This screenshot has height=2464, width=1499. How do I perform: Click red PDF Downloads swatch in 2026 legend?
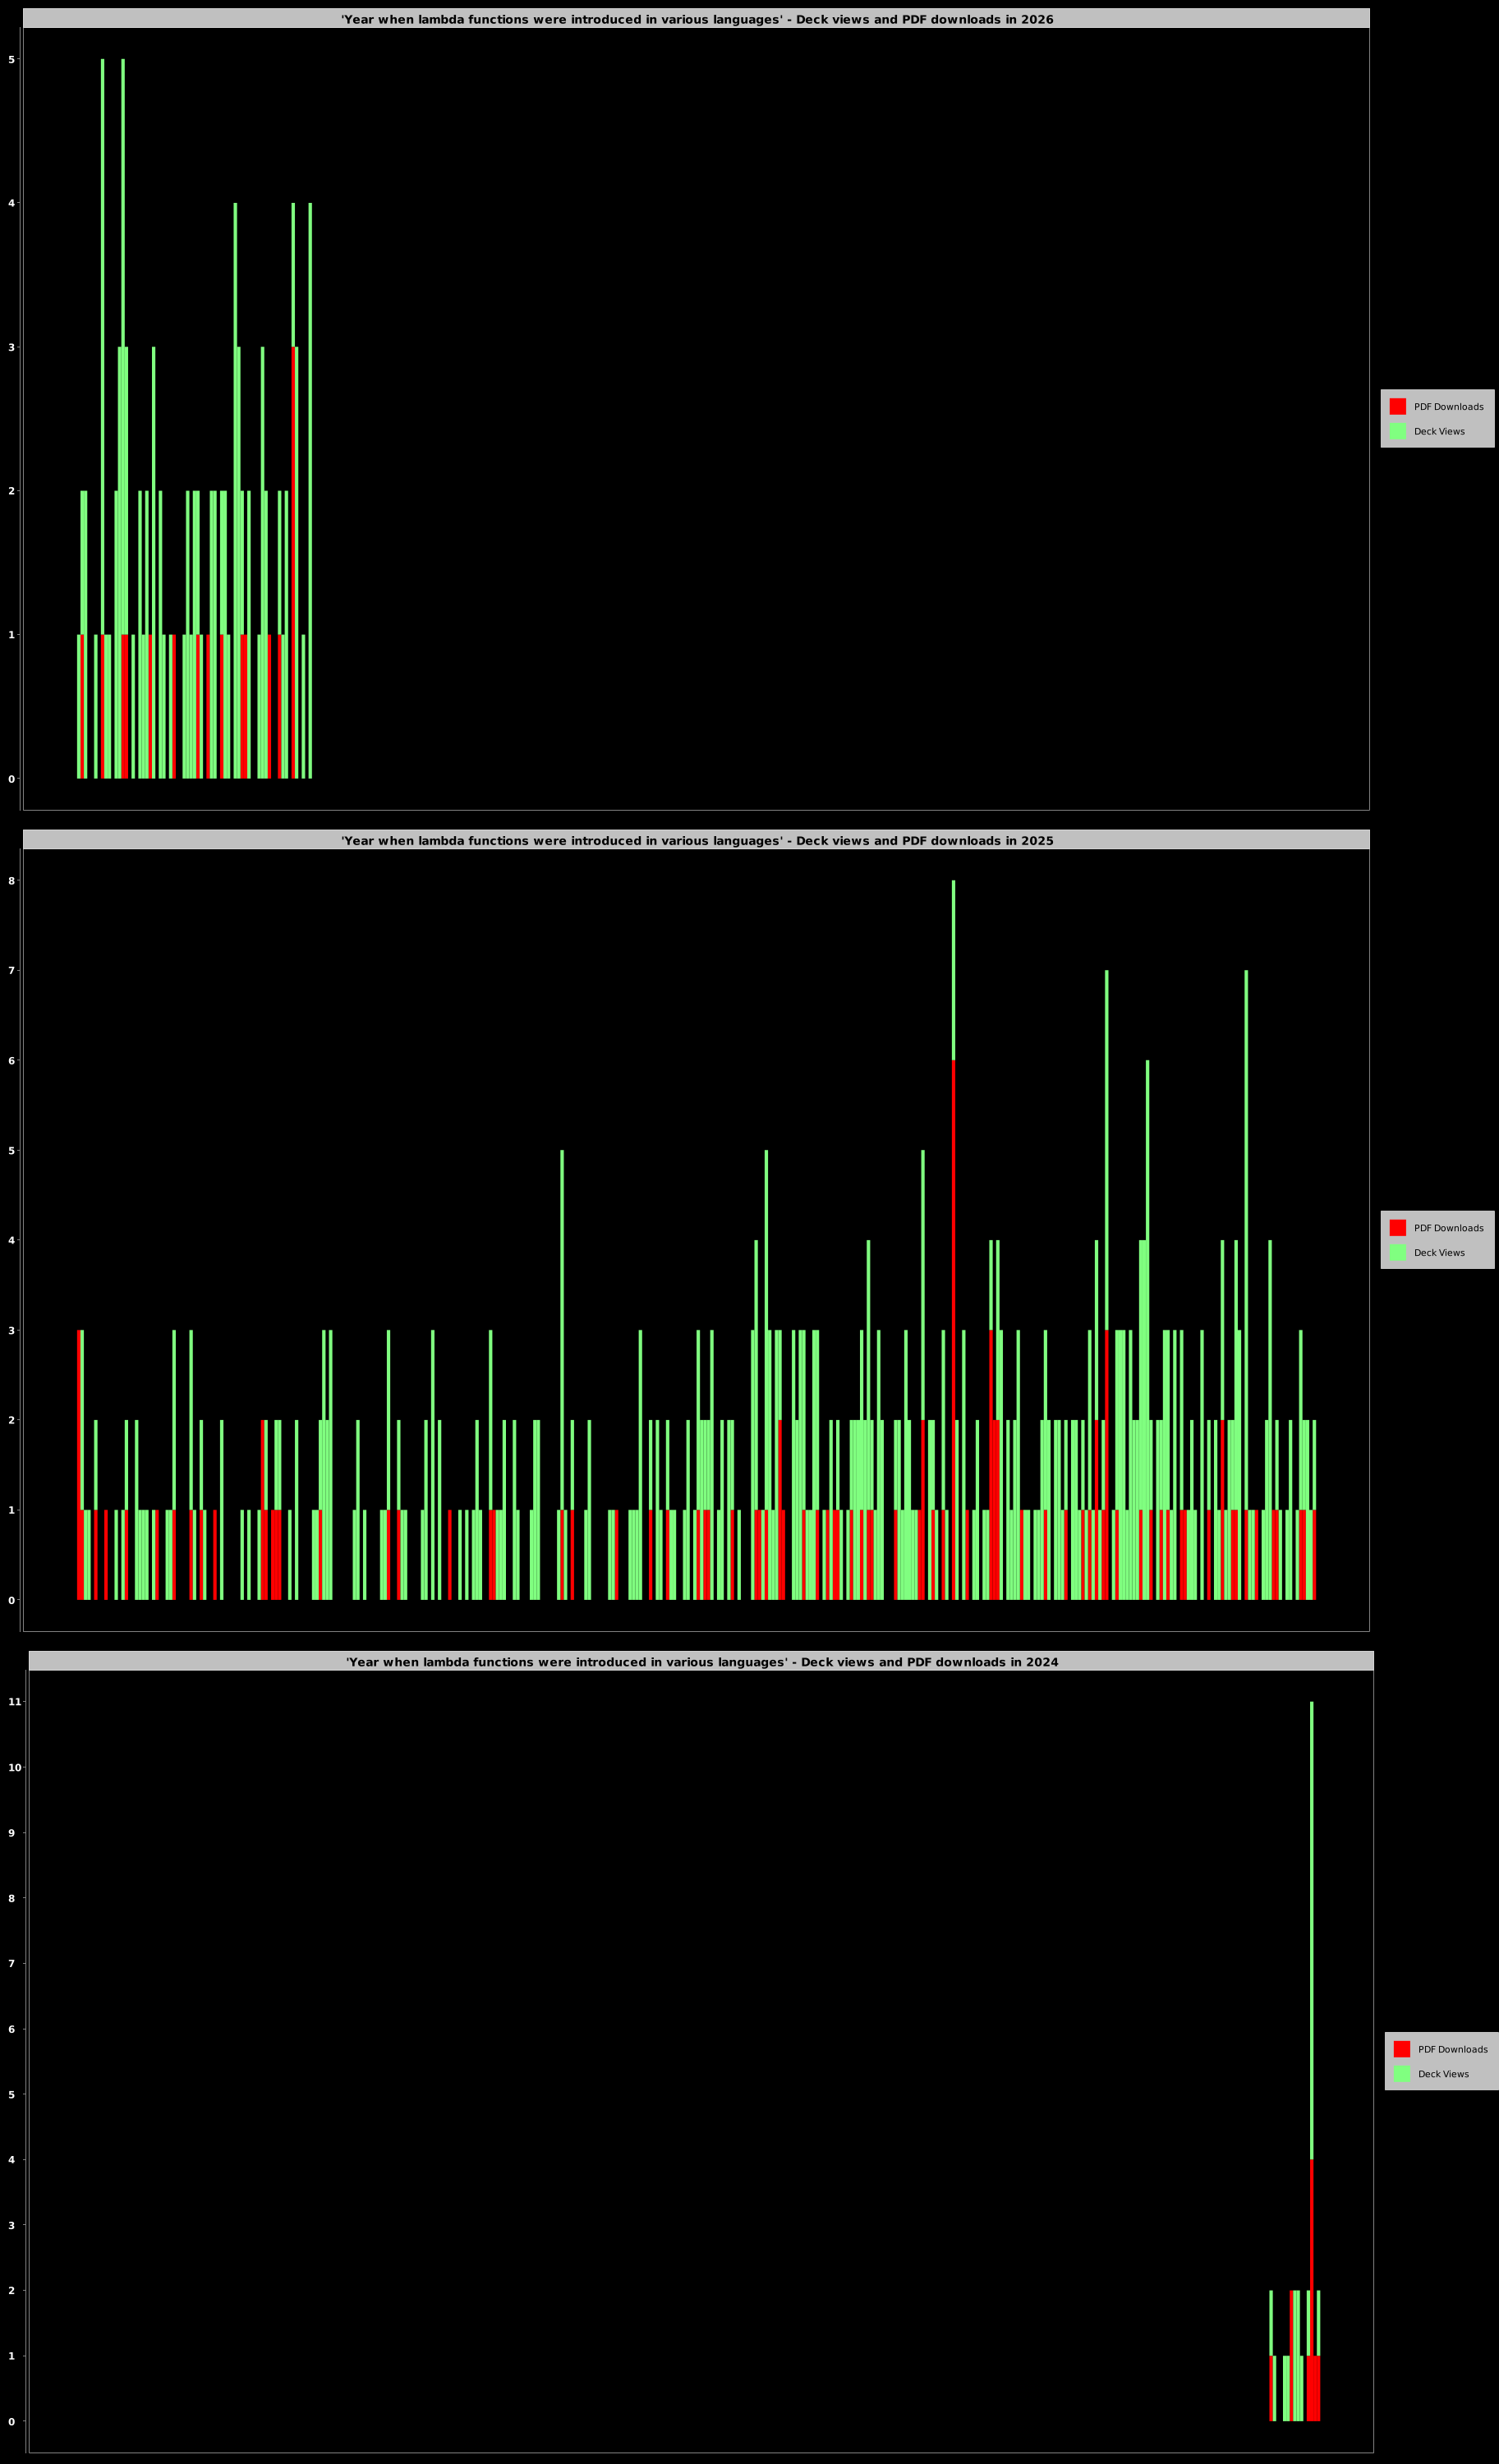point(1397,406)
